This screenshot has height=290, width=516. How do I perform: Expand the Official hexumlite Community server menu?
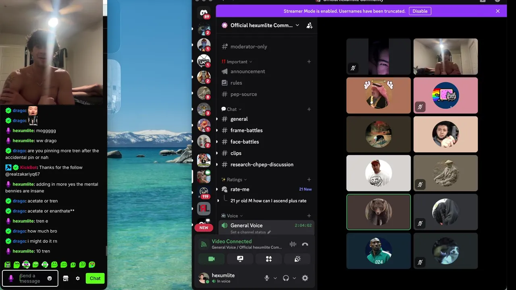coord(261,25)
